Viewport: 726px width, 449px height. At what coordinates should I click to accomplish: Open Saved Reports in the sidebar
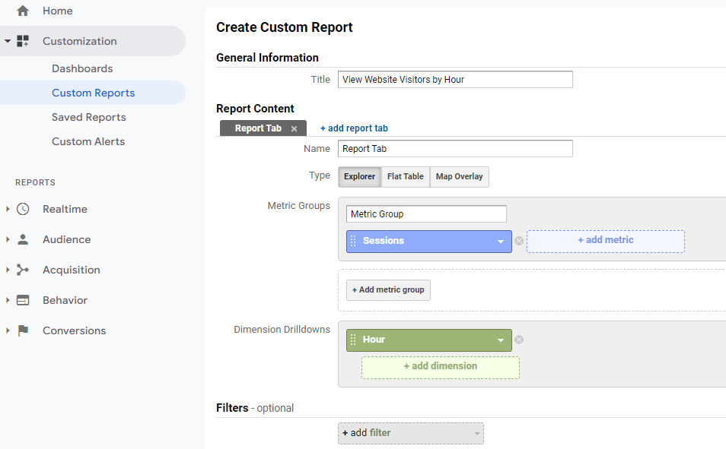[x=88, y=118]
